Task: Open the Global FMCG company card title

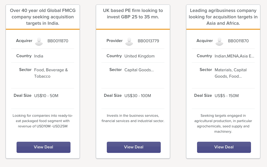Action: [43, 17]
